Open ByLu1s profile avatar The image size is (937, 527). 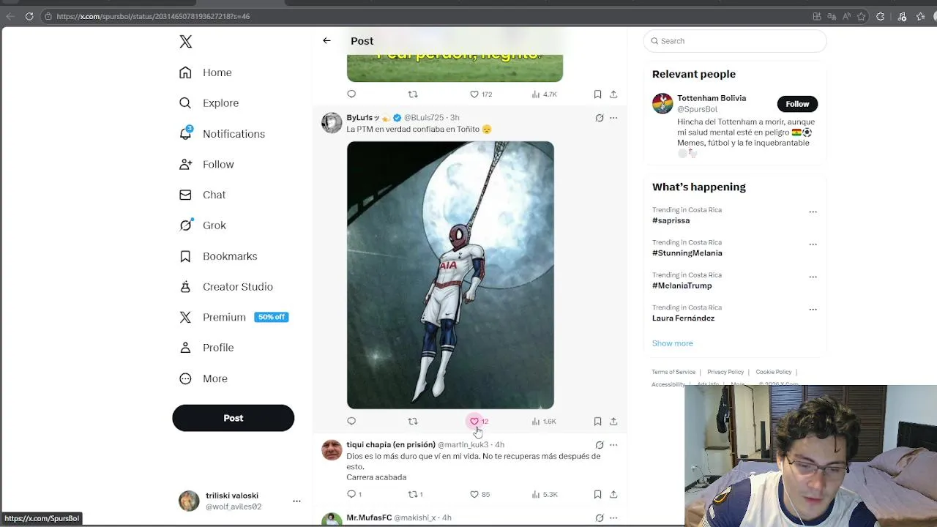click(332, 123)
